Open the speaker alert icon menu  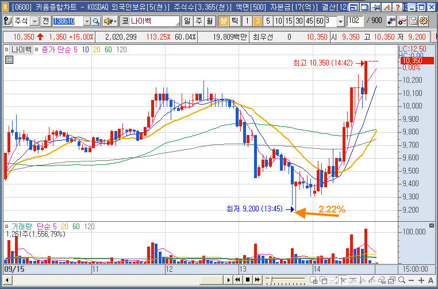click(110, 21)
